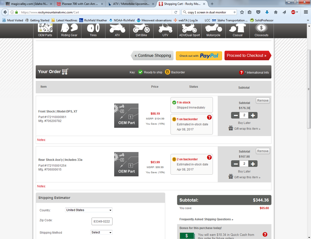Open the Dirt Bike category icon

[x=141, y=30]
